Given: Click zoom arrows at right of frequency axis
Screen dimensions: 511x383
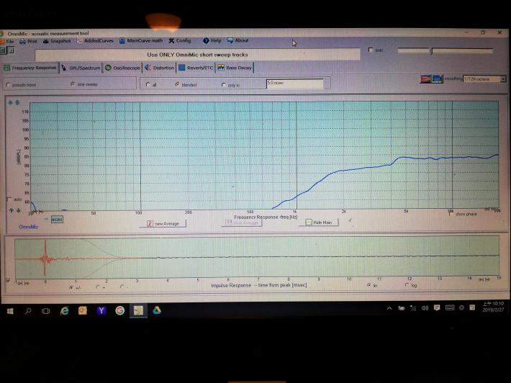Looking at the screenshot, I should (489, 209).
